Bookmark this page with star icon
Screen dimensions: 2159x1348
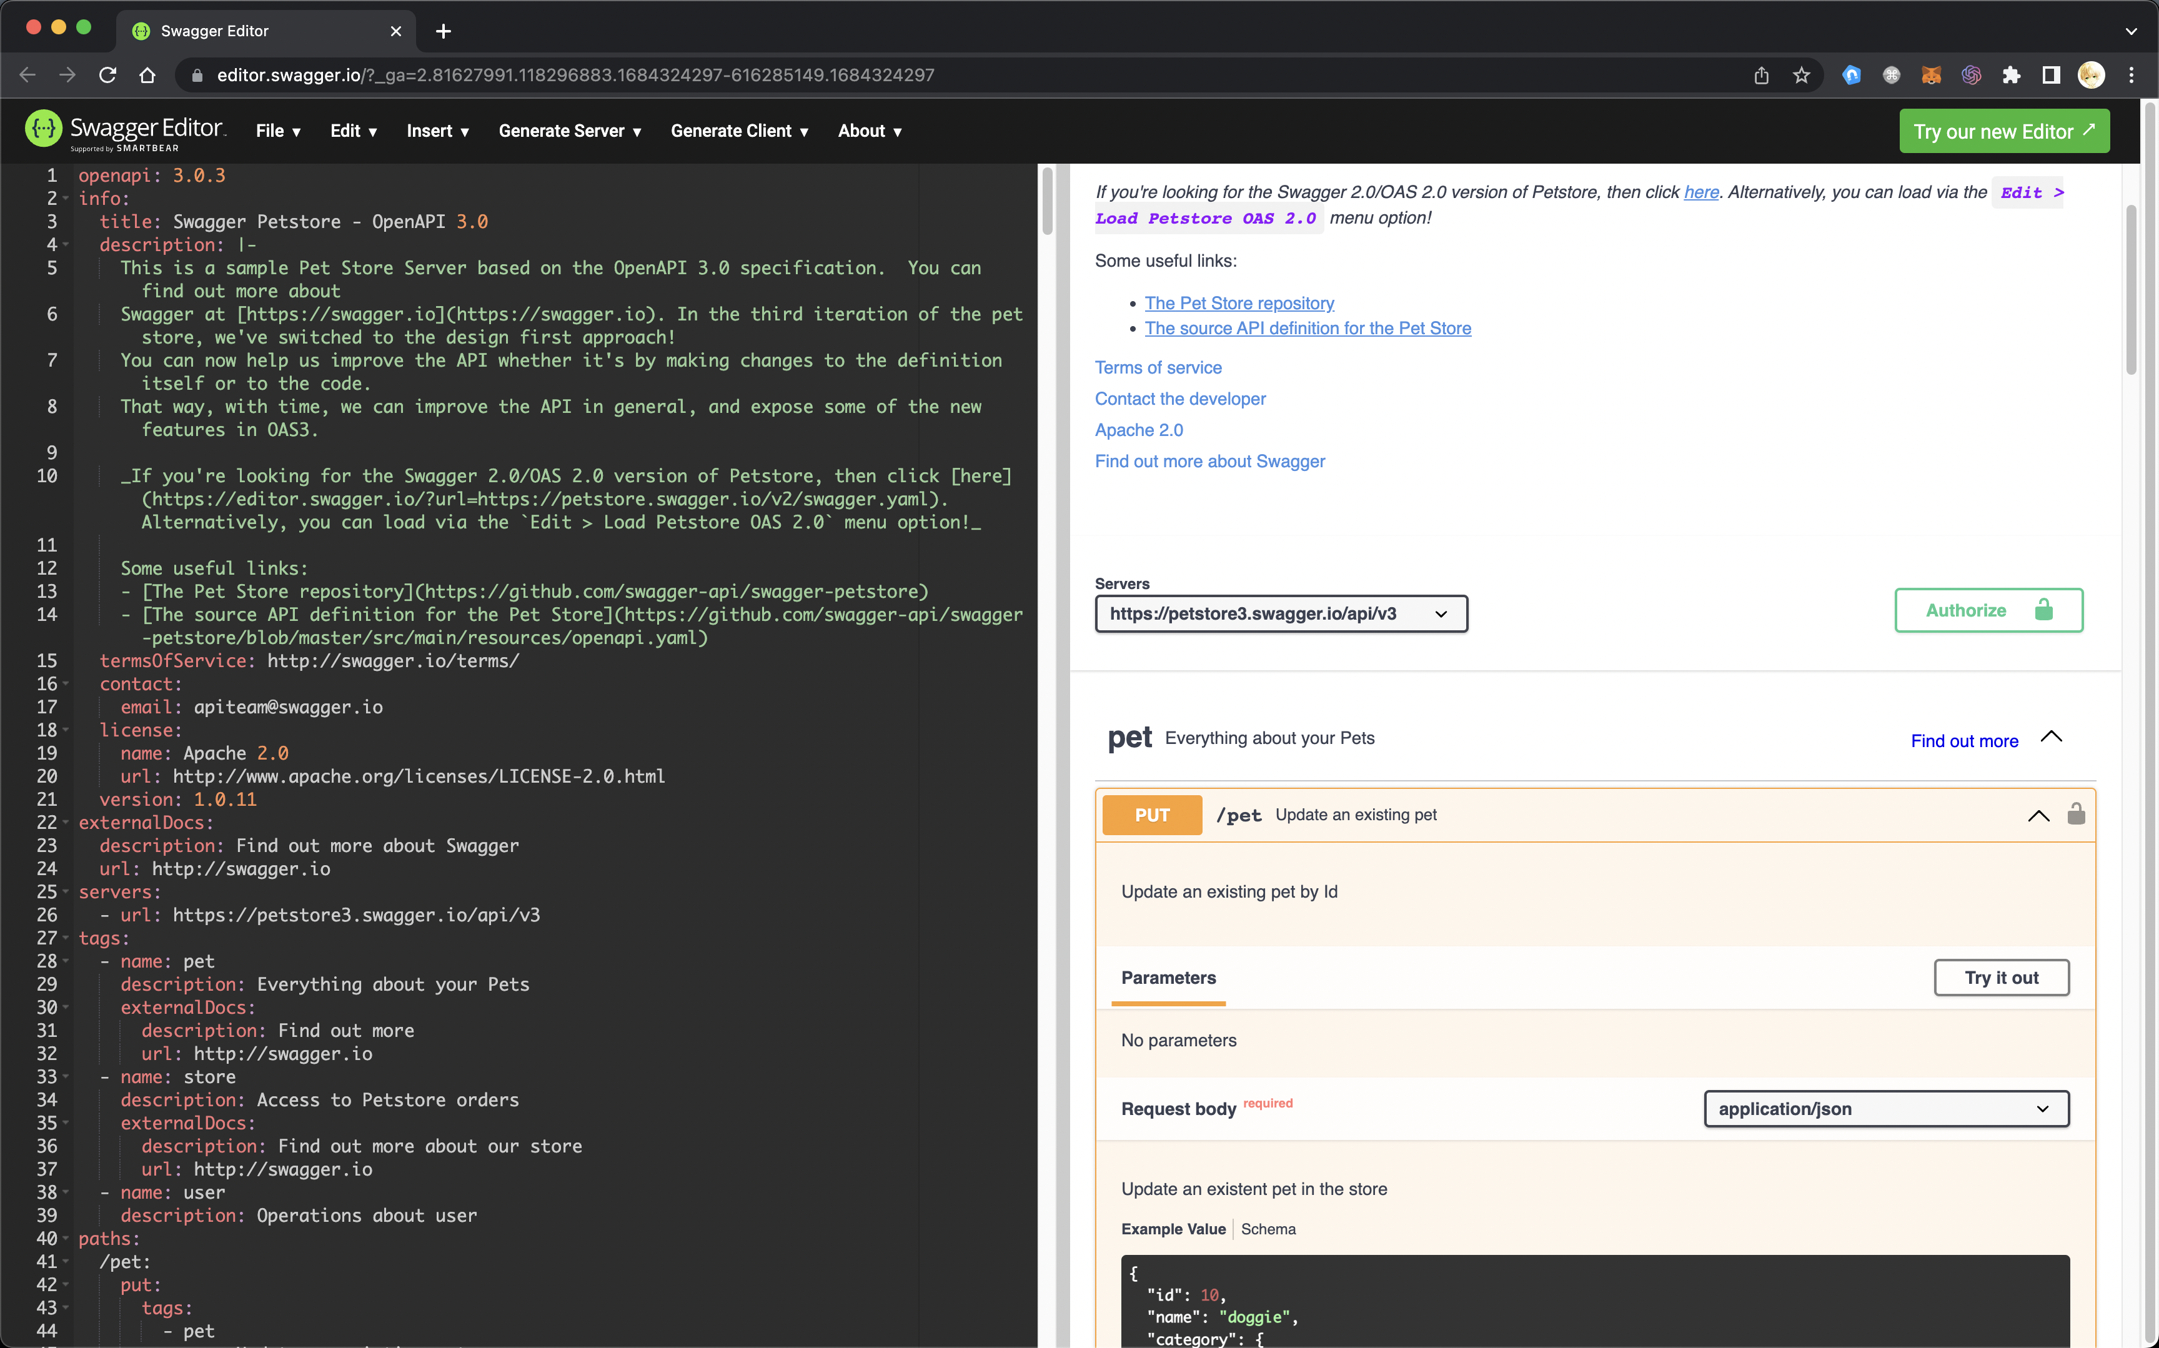(1800, 75)
